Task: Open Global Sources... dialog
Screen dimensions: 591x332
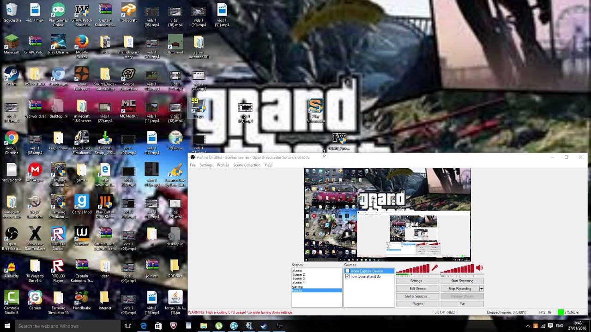Action: point(417,296)
